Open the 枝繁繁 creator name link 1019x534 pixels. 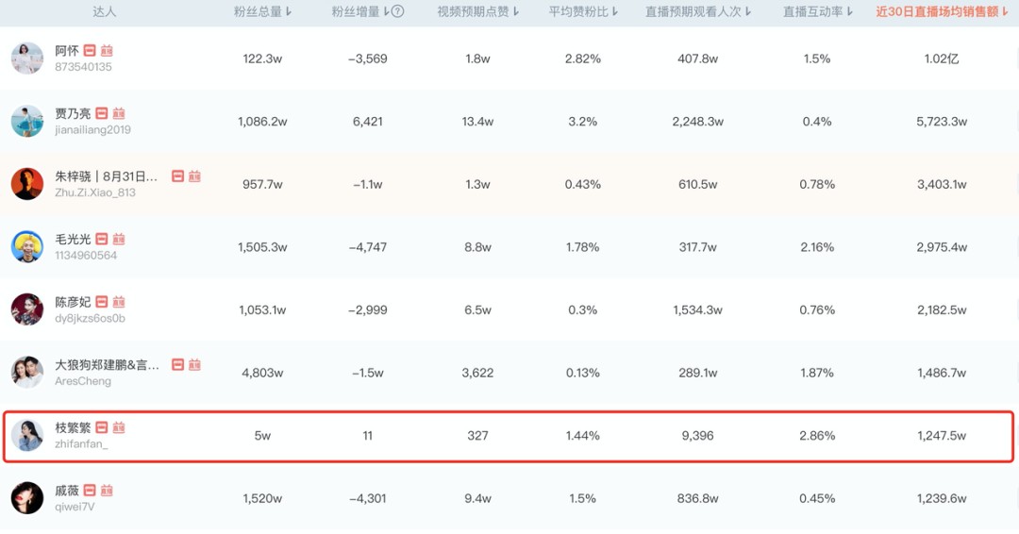tap(73, 427)
